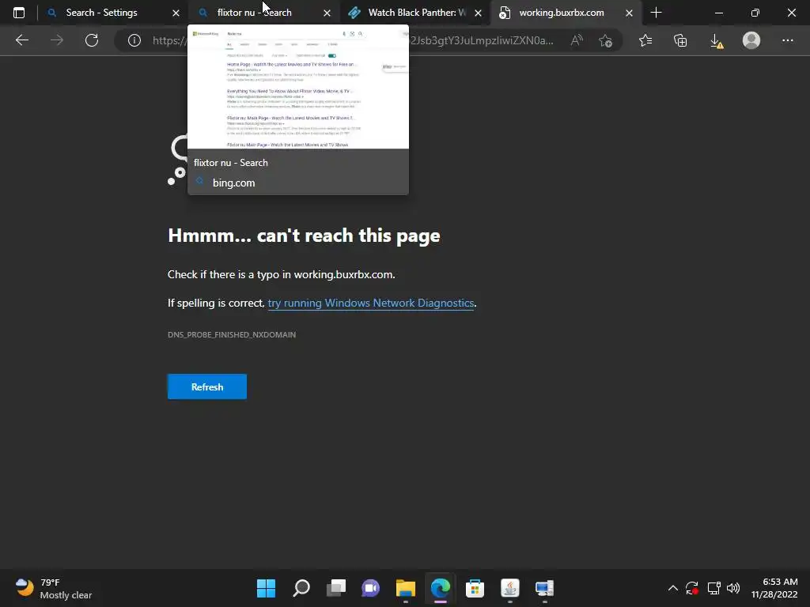Image resolution: width=810 pixels, height=607 pixels.
Task: Open Collections panel
Action: click(680, 40)
